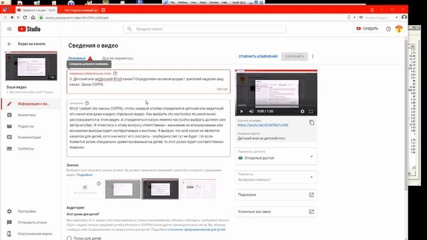Click the title field help icon
Viewport: 427px width, 240px height.
(115, 73)
